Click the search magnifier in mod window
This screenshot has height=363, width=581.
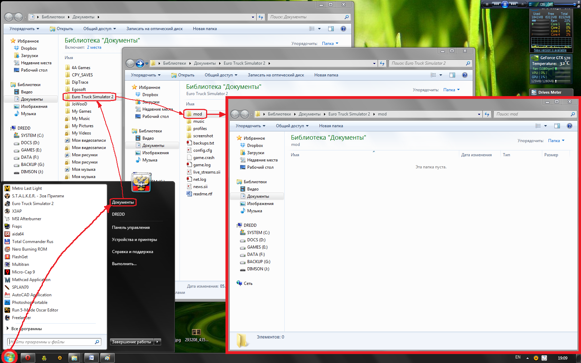[x=572, y=114]
